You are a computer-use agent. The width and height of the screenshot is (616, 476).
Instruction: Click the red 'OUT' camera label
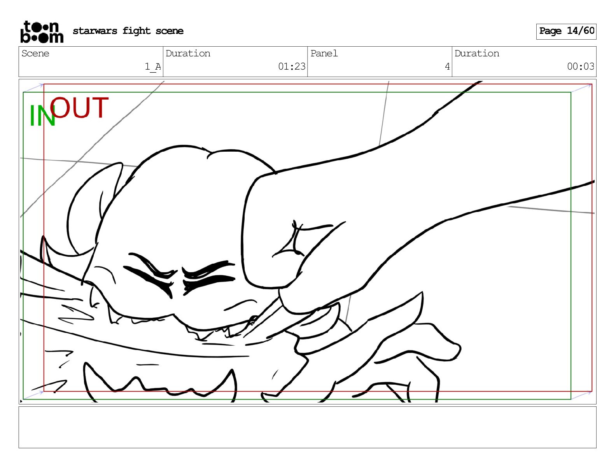80,108
